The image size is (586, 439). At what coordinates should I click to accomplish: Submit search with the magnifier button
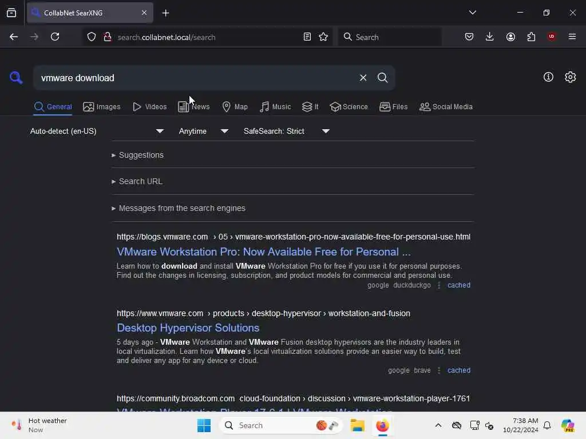pos(382,78)
